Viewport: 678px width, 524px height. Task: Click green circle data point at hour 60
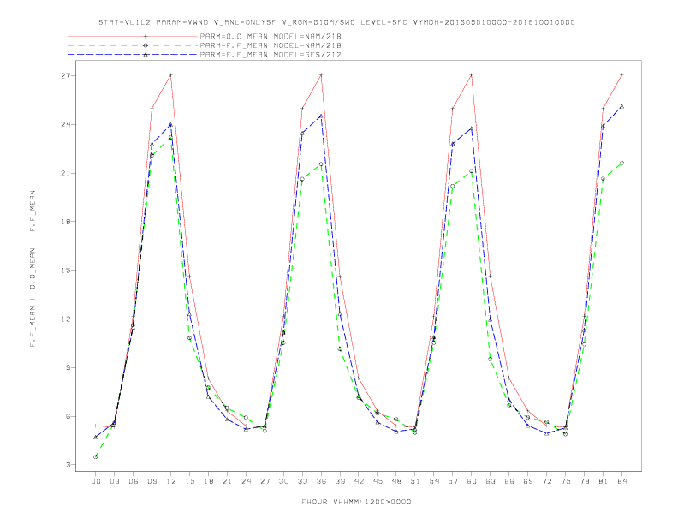click(472, 170)
